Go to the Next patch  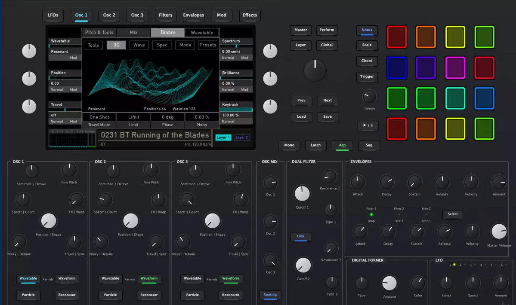[x=328, y=101]
